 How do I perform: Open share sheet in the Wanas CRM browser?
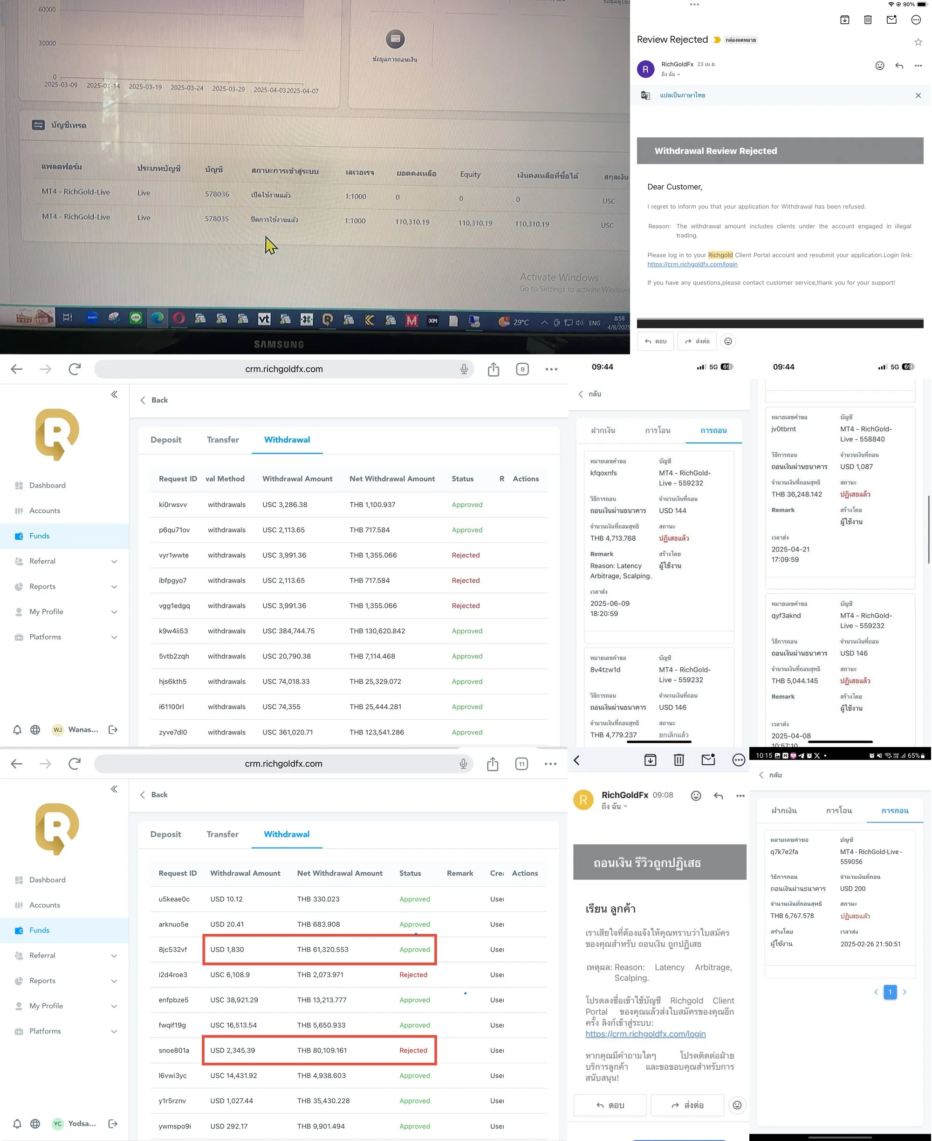[493, 369]
